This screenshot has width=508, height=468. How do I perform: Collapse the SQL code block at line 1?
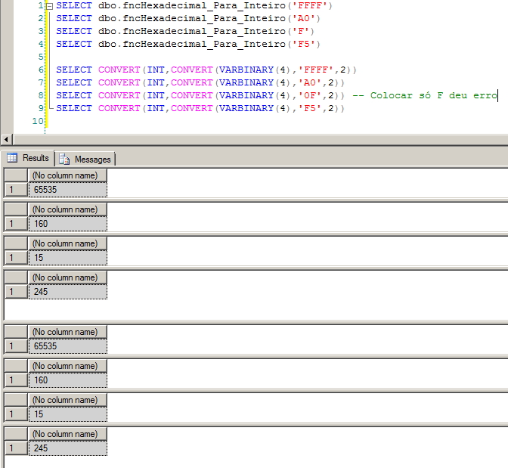(x=50, y=5)
